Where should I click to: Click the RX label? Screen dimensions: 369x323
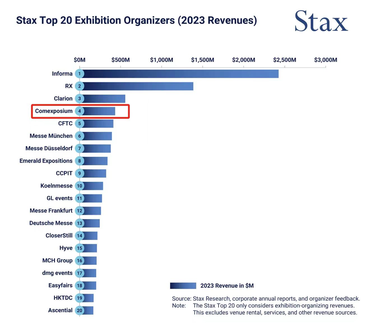69,86
